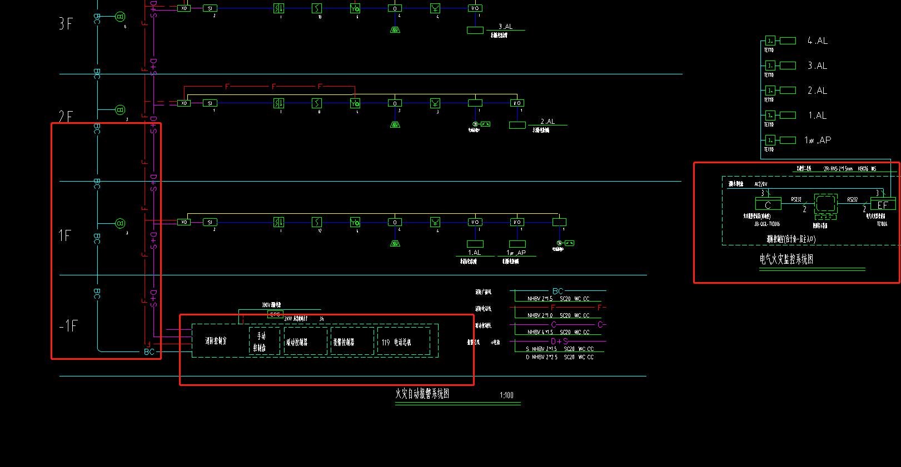The image size is (901, 467).
Task: Click the RS232 label next to EF box
Action: point(853,199)
